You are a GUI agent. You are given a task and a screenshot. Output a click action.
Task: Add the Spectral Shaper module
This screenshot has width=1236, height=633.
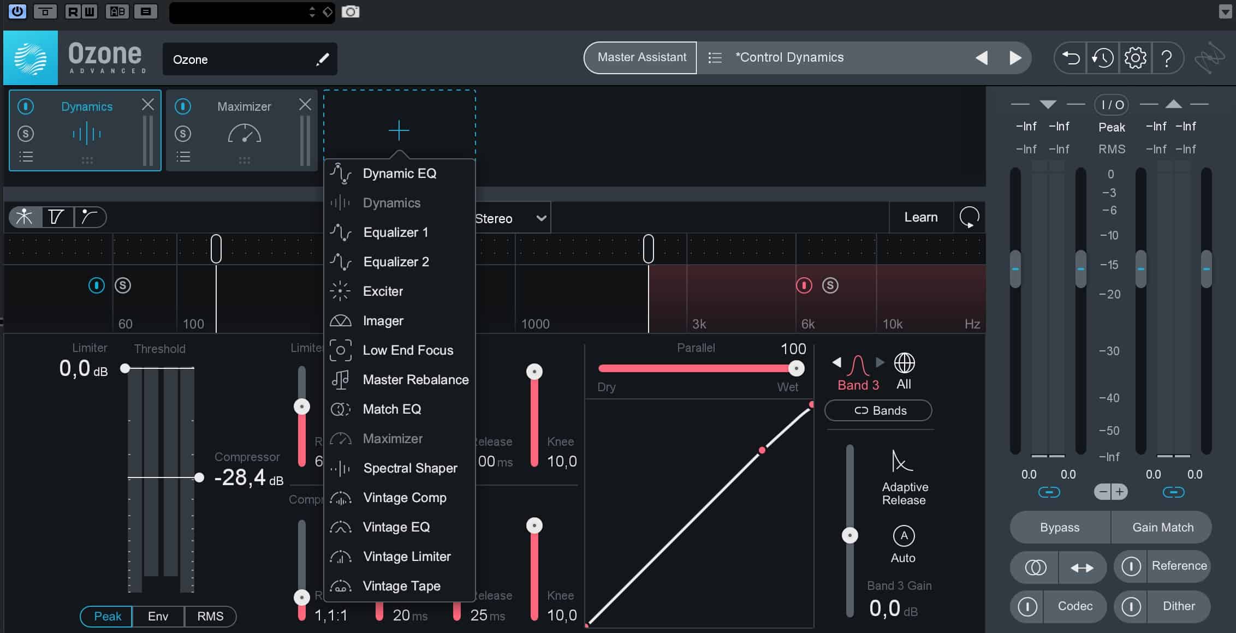[399, 468]
